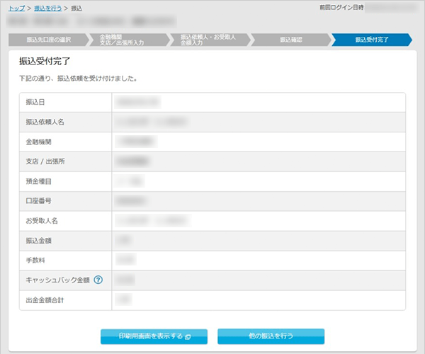The height and width of the screenshot is (354, 425).
Task: Select the 振込依頼人・お受取人 金額入力 step
Action: click(210, 40)
